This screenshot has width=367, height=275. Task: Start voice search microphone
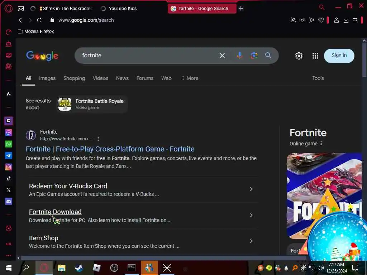click(239, 56)
